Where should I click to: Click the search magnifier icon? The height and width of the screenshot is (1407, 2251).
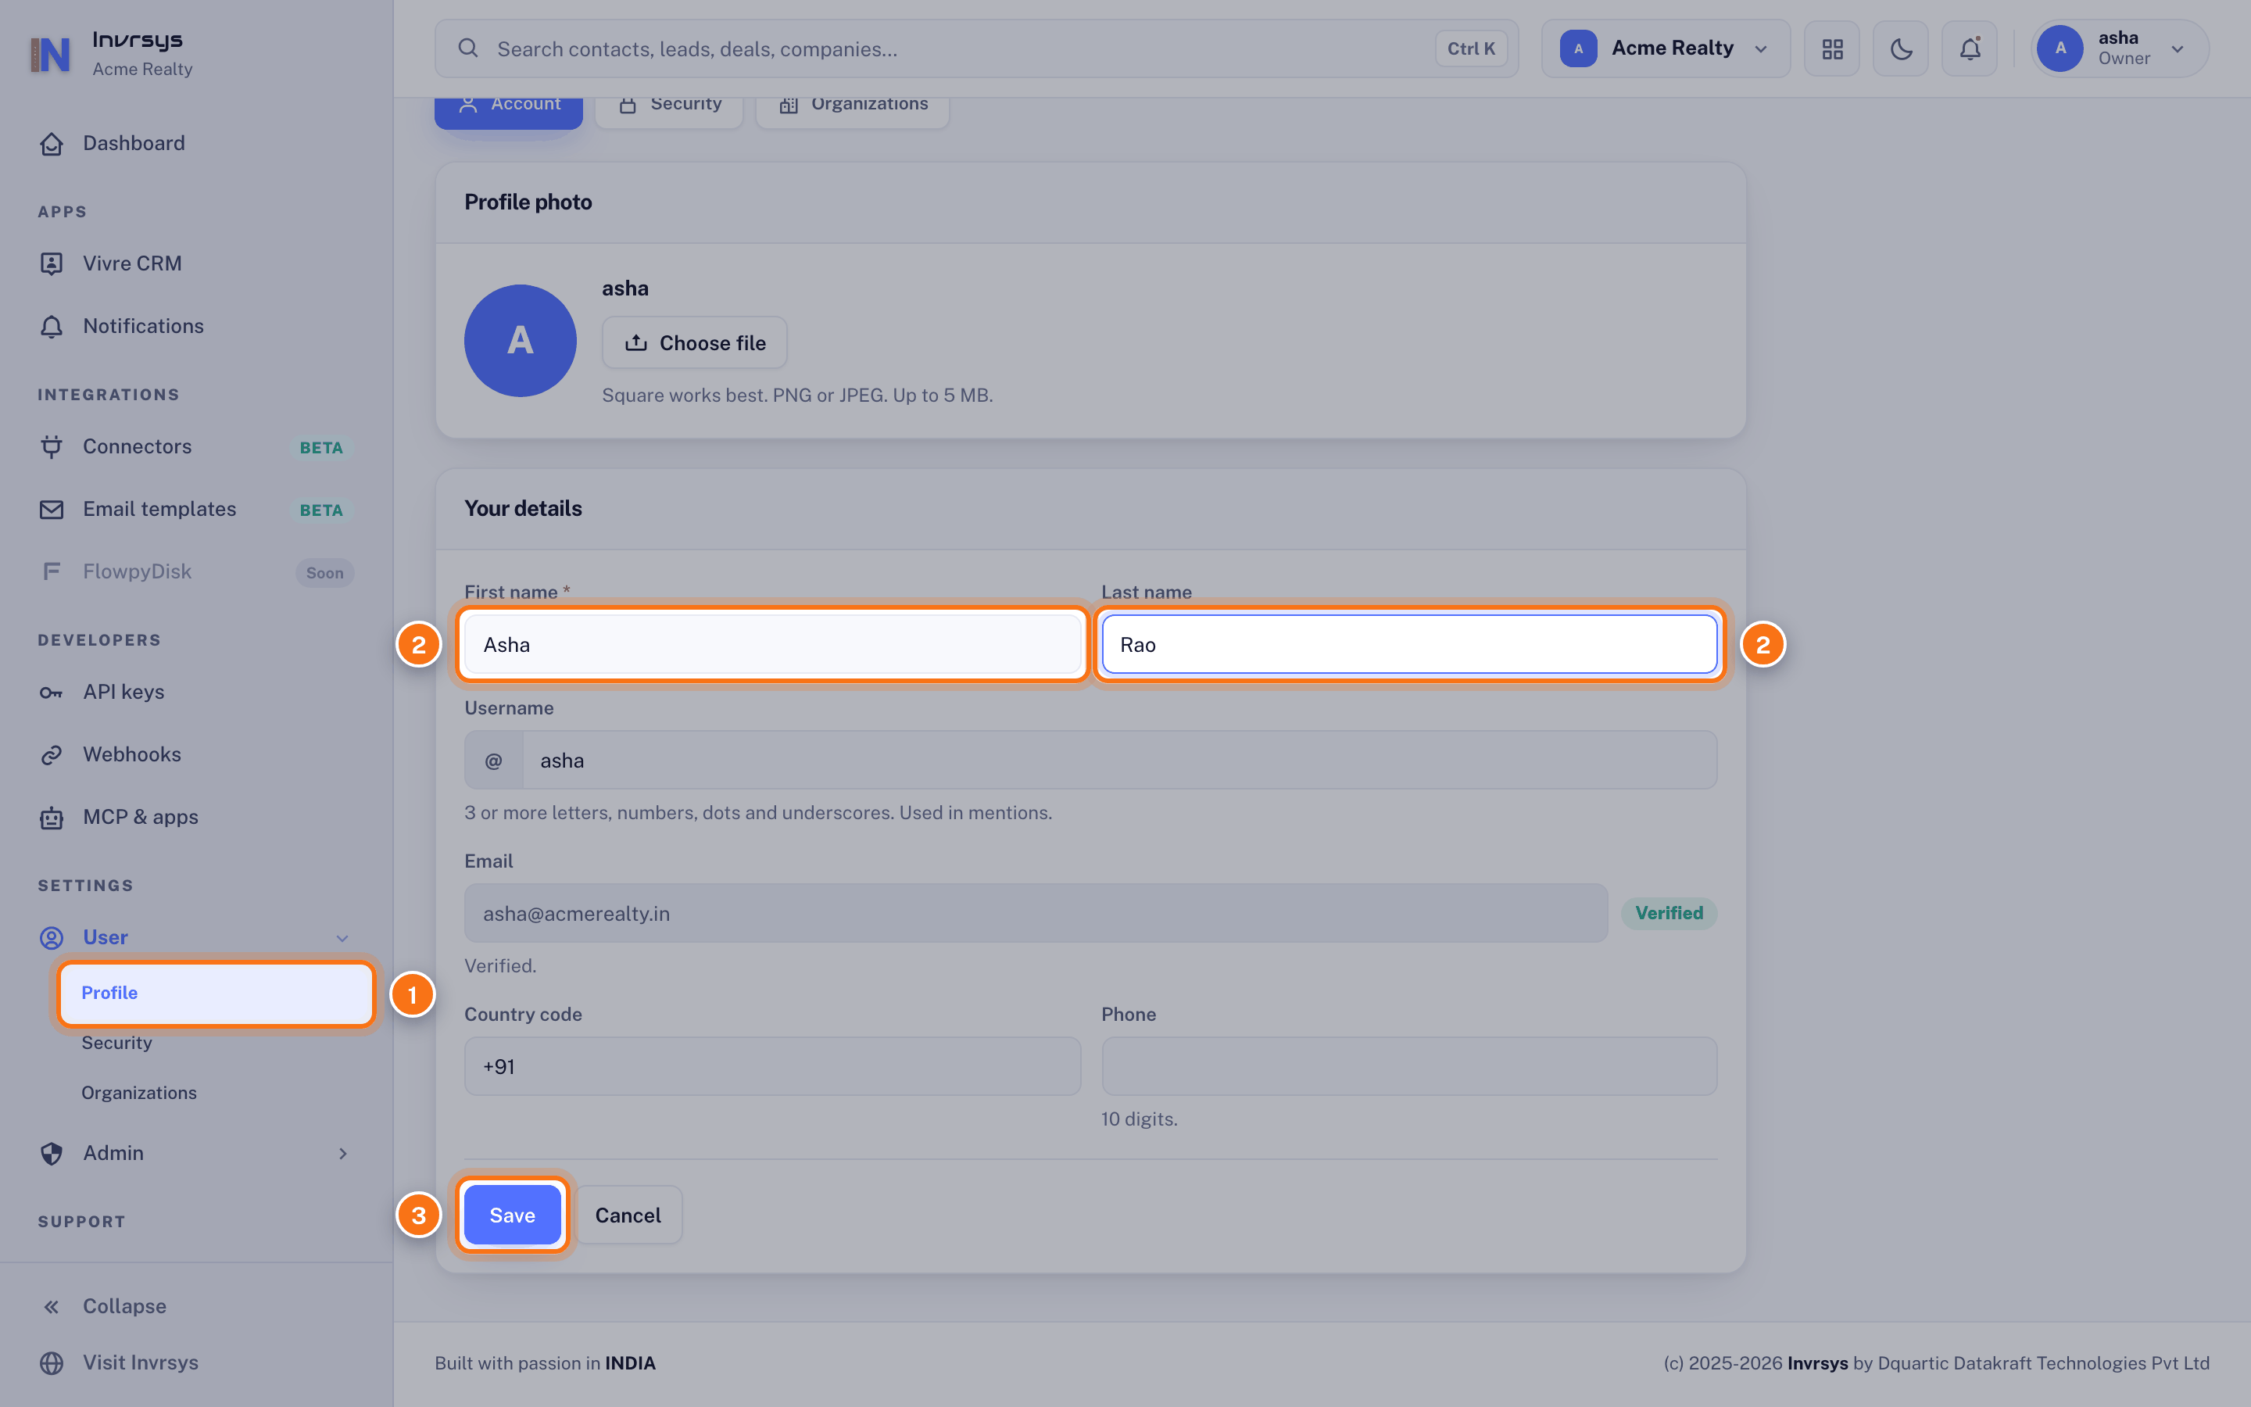coord(468,48)
